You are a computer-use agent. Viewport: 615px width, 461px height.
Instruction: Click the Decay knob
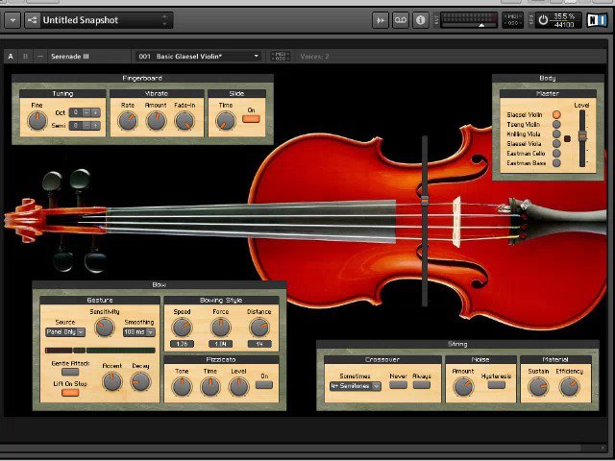pyautogui.click(x=140, y=381)
